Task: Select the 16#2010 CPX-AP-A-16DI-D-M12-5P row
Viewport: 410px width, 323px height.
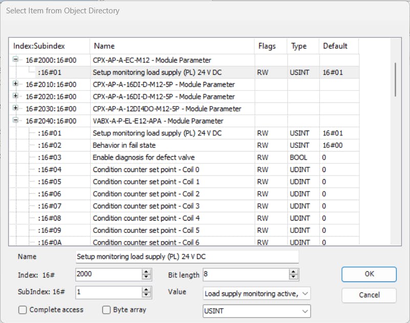Action: click(184, 84)
